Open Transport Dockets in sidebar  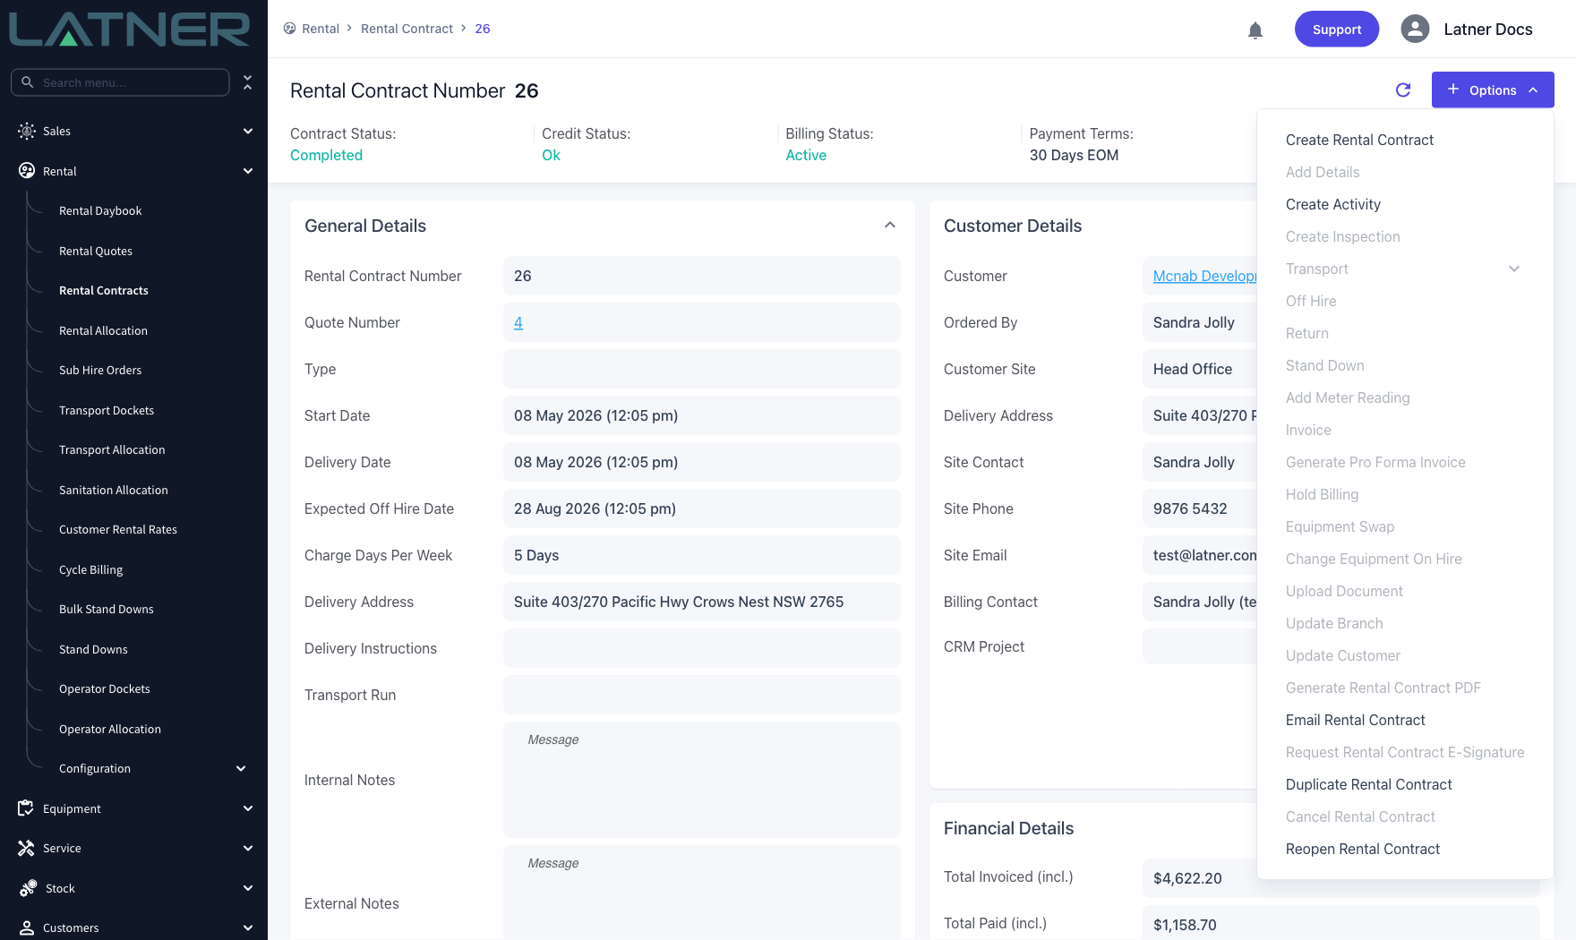(107, 410)
